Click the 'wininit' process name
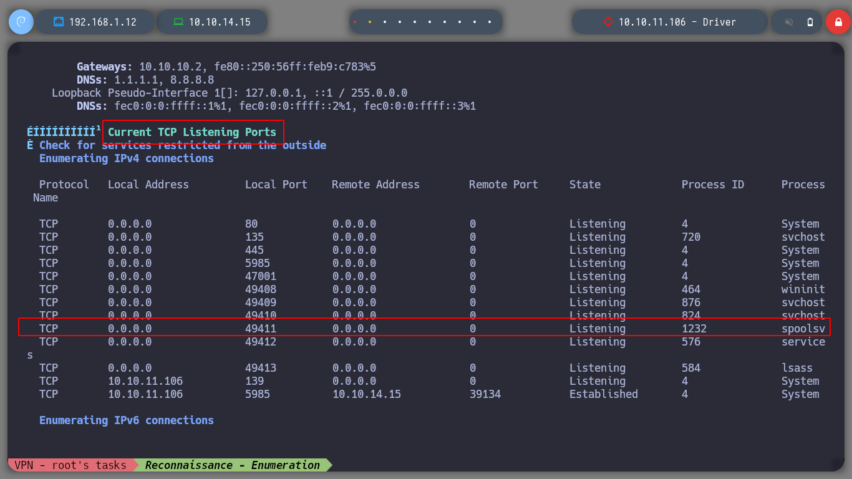This screenshot has width=852, height=479. 803,289
